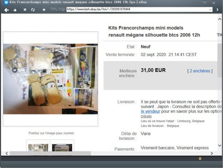Select the first product thumbnail
This screenshot has width=223, height=168.
pyautogui.click(x=38, y=147)
